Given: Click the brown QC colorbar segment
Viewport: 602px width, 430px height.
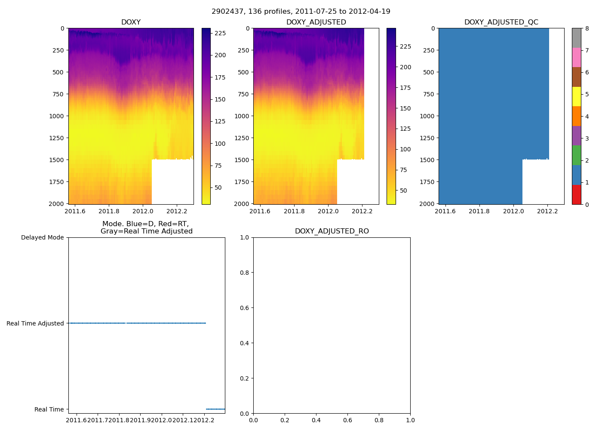Looking at the screenshot, I should [x=576, y=77].
